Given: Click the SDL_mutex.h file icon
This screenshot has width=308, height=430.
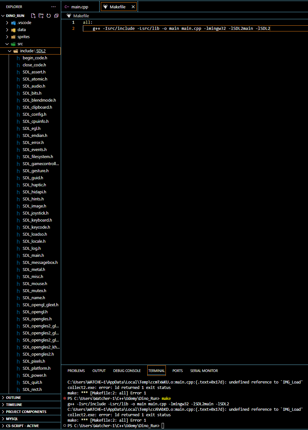Looking at the screenshot, I should click(18, 291).
